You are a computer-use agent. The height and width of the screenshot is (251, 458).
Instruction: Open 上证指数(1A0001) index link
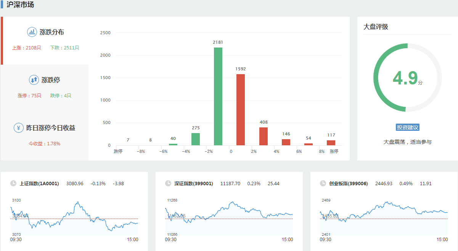39,184
